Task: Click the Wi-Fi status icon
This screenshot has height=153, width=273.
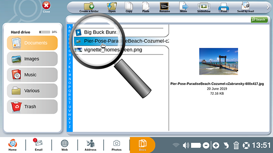Action: coord(176,145)
